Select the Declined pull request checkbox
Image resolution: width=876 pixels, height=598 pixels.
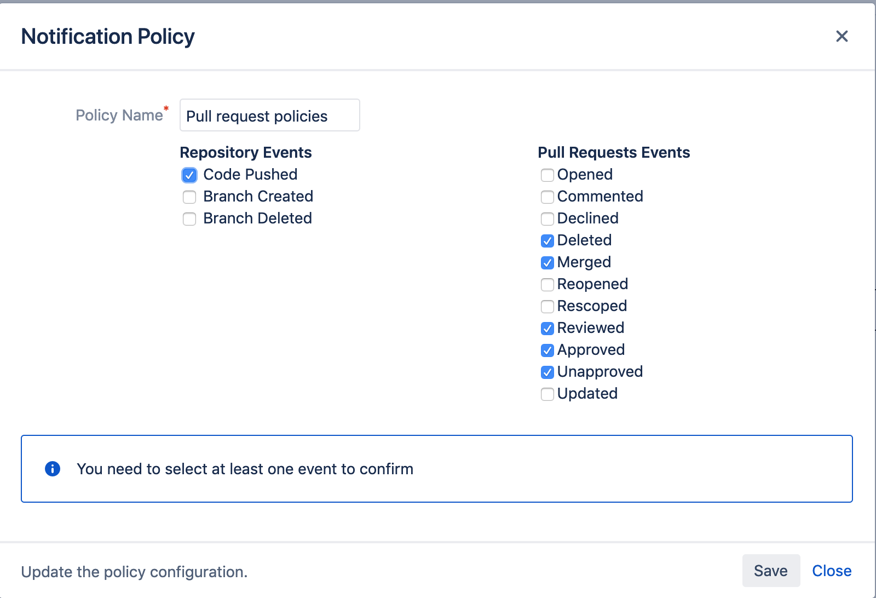[547, 219]
